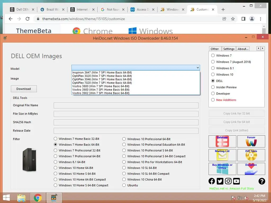The width and height of the screenshot is (271, 203).
Task: Switch to the Other tab
Action: (215, 49)
